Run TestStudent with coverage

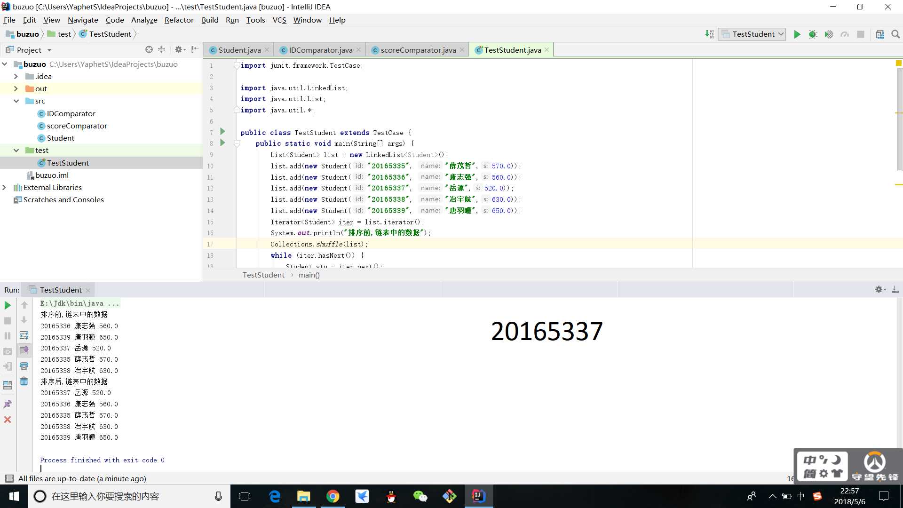[829, 34]
